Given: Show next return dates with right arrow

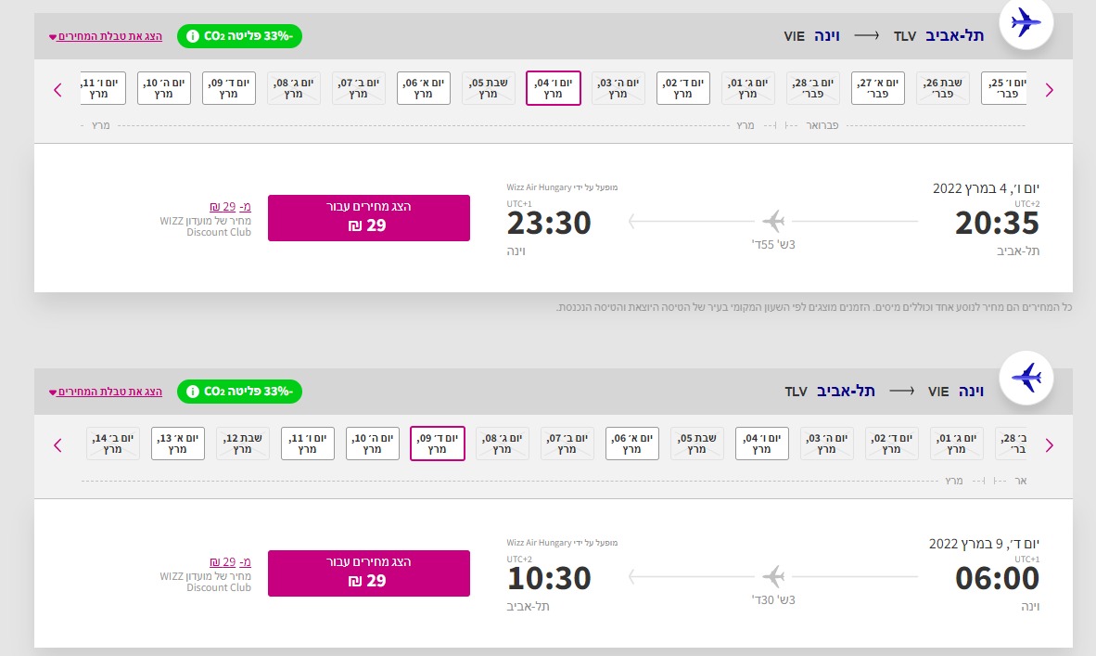Looking at the screenshot, I should click(x=1049, y=445).
